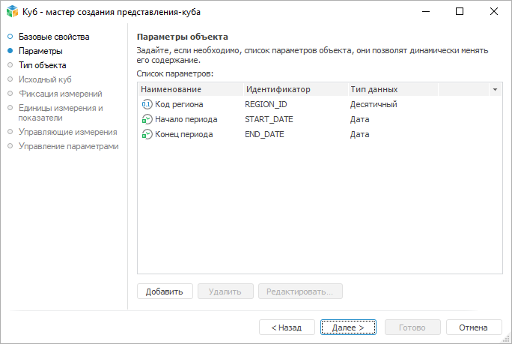
Task: Select the Параметры wizard step
Action: [40, 51]
